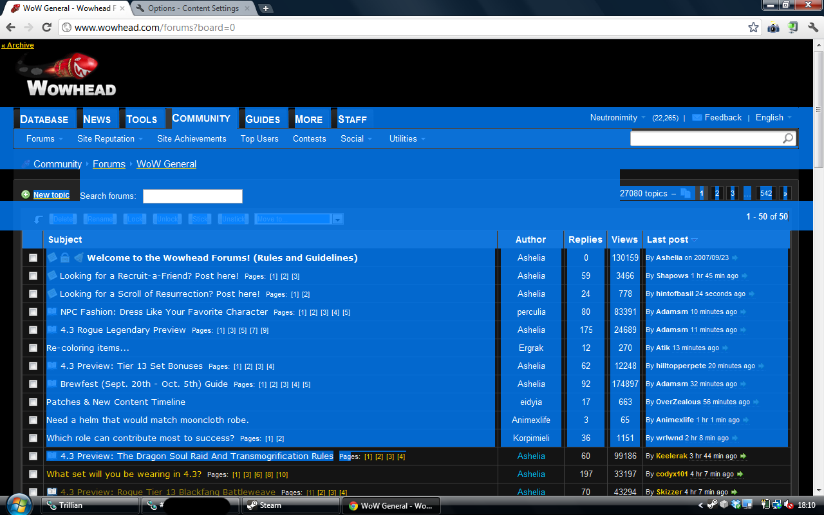The image size is (824, 515).
Task: Select the Welcome to Wowhead Forums checkbox
Action: [33, 258]
